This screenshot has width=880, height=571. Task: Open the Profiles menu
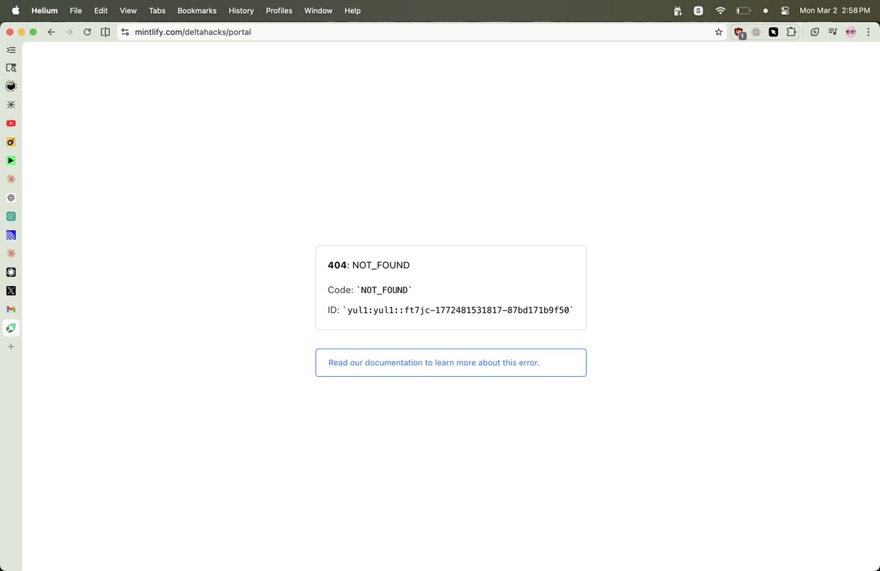(x=279, y=11)
